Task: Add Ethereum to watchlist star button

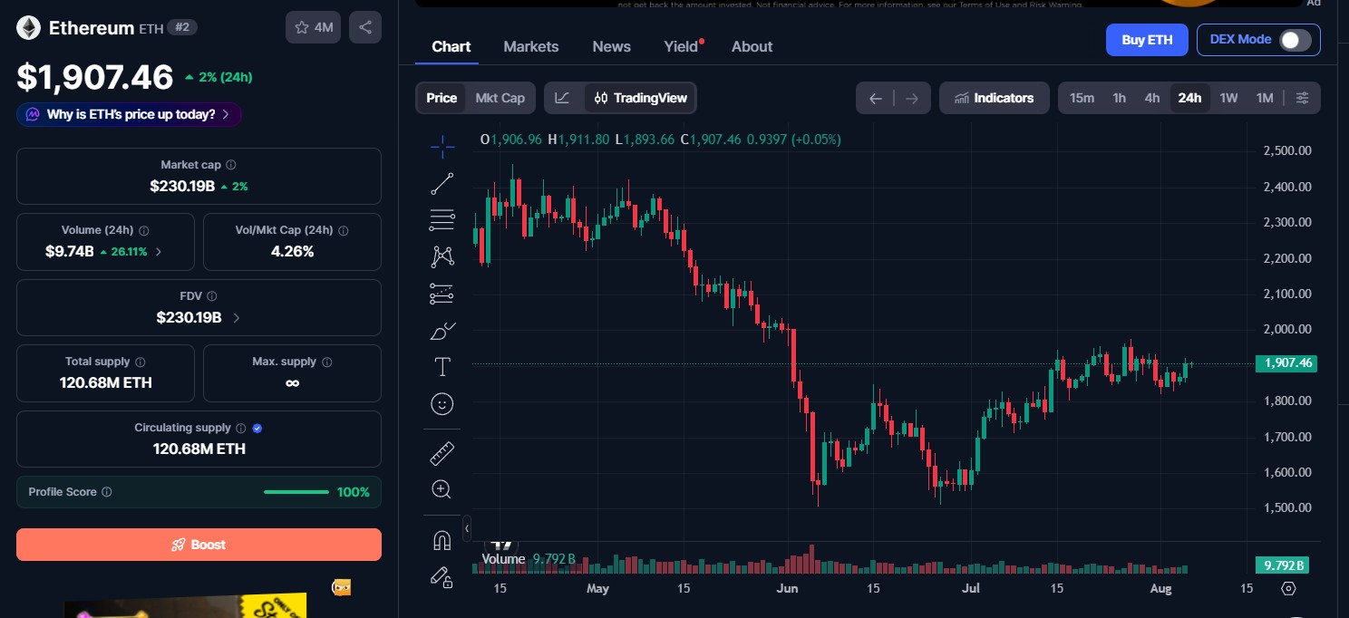Action: [314, 27]
